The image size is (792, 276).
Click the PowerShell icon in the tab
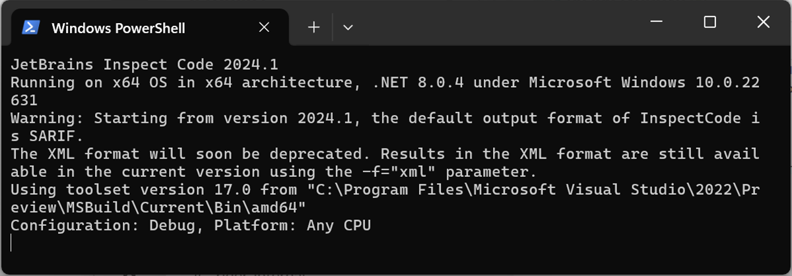tap(30, 28)
